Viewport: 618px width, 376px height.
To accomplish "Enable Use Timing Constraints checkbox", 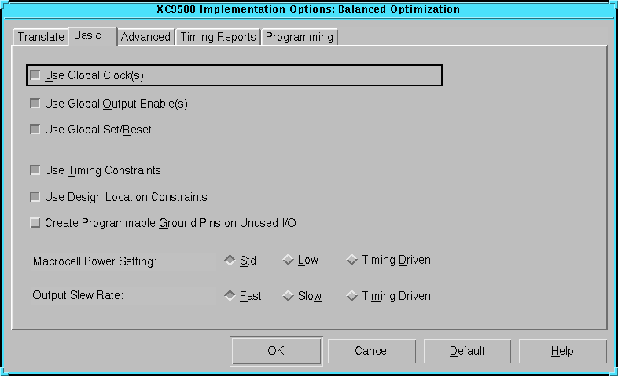I will [35, 170].
